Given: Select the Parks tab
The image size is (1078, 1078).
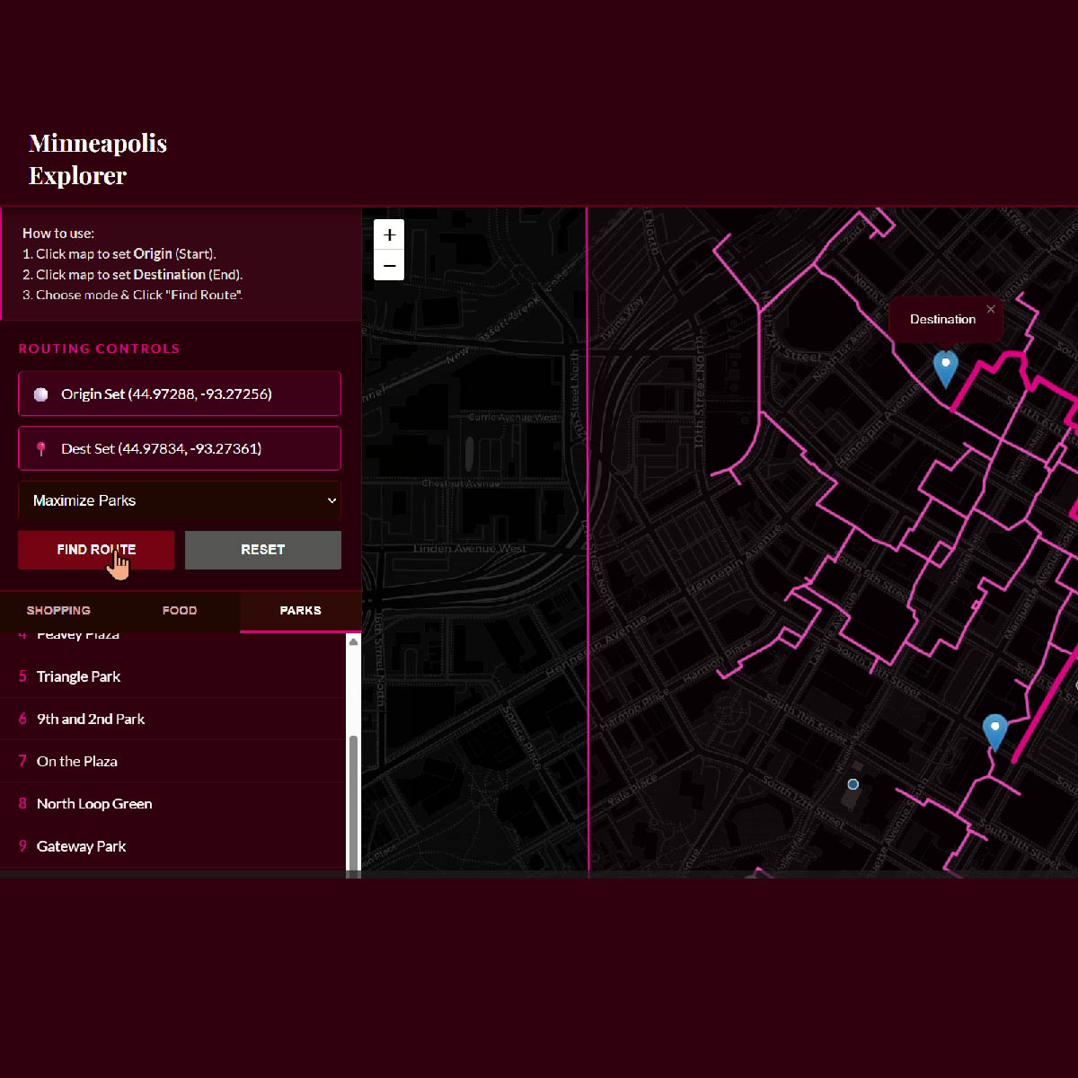Looking at the screenshot, I should [300, 611].
